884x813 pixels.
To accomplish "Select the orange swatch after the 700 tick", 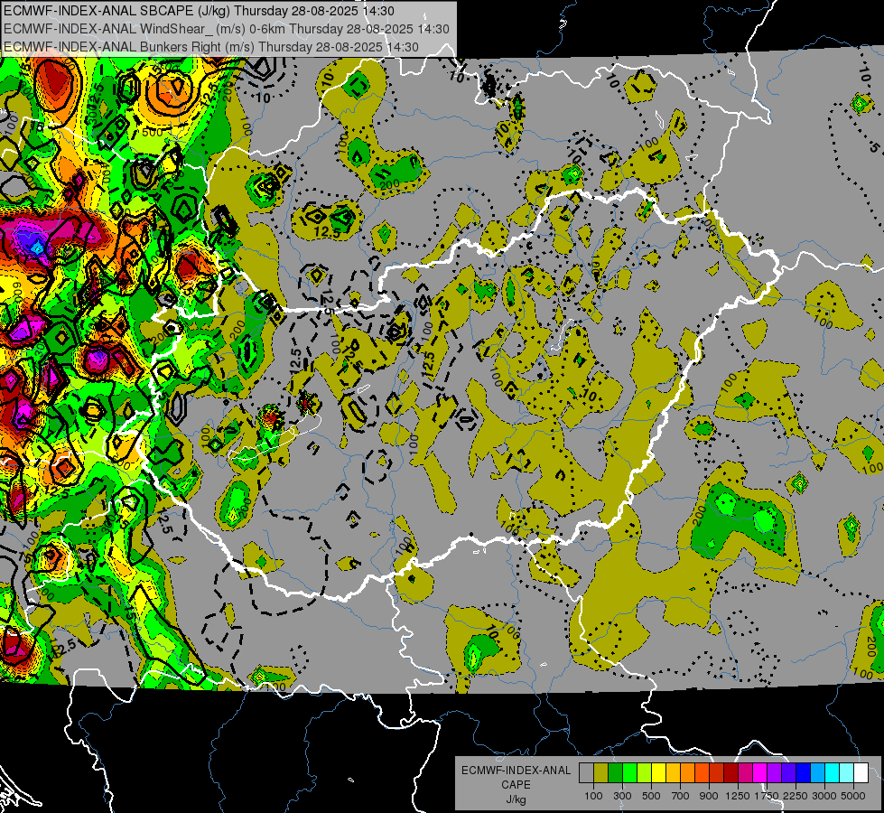I will pyautogui.click(x=687, y=772).
